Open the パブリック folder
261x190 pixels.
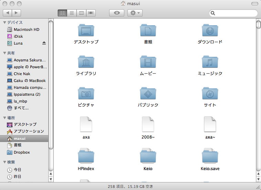tap(148, 93)
